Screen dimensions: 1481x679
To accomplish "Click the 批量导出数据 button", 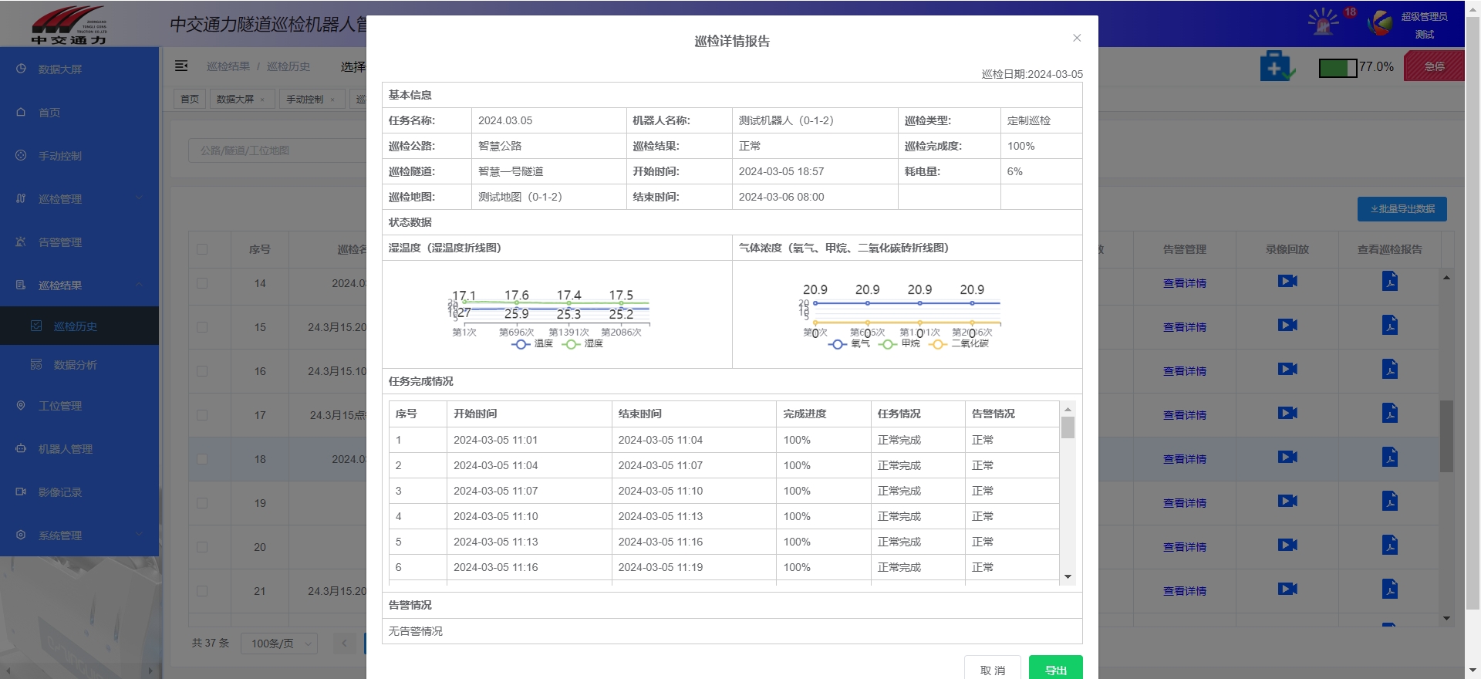I will [1402, 209].
